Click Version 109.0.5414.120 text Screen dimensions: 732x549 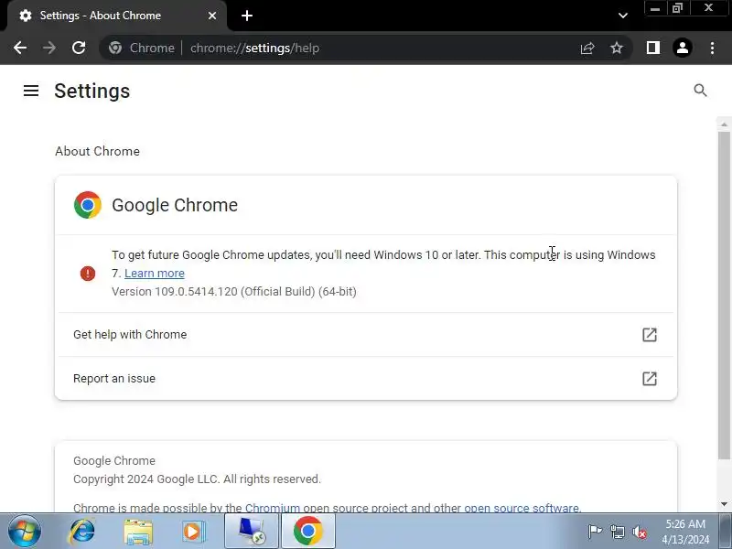234,291
